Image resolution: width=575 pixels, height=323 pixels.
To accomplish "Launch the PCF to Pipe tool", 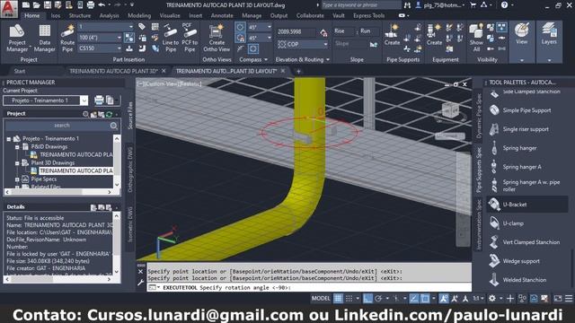I will point(190,38).
